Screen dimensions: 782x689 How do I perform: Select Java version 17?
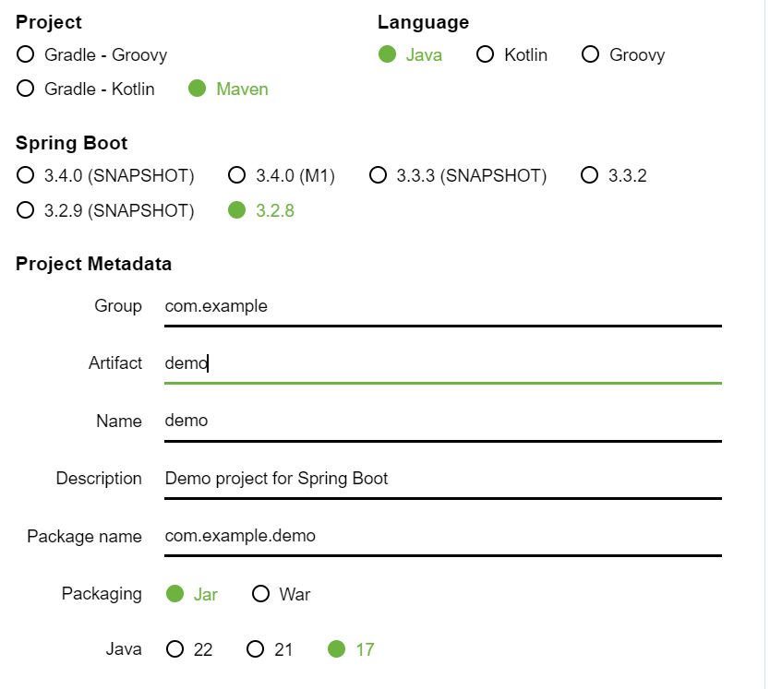[x=338, y=649]
